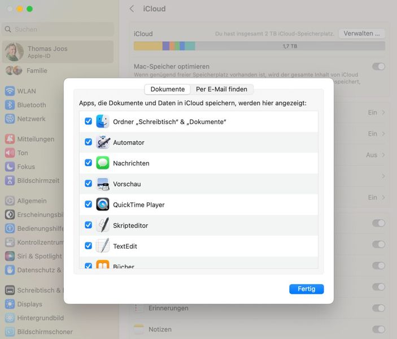Toggle the Erinnerungen iCloud switch
Viewport: 397px width, 339px height.
click(379, 308)
